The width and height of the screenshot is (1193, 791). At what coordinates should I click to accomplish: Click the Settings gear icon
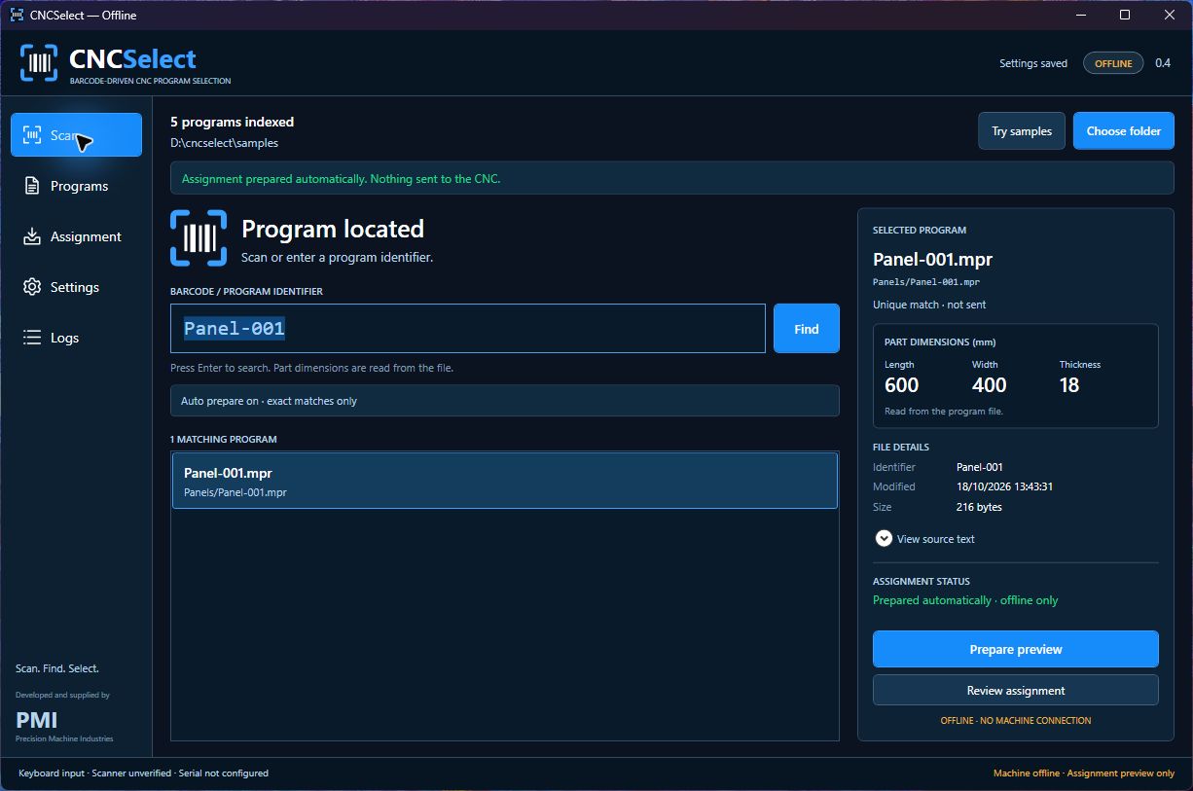coord(32,287)
